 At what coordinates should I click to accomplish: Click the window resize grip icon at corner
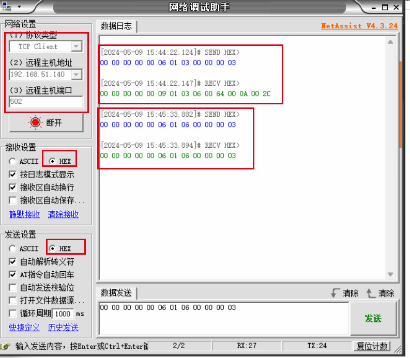point(398,349)
